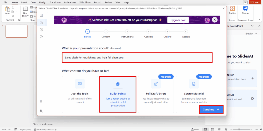
Task: Click the home icon in SlidesAI sidebar
Action: pos(41,22)
